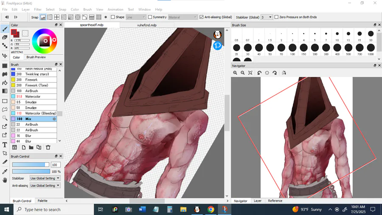Open the Animation menu
This screenshot has height=215, width=382.
pos(115,9)
